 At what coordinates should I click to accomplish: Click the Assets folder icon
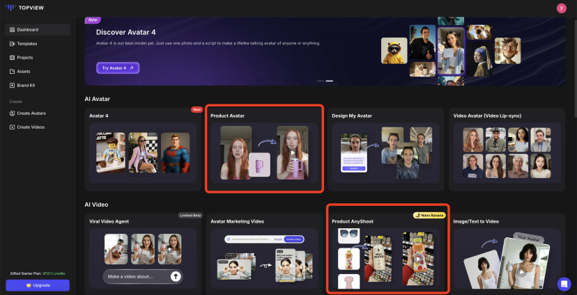[12, 72]
